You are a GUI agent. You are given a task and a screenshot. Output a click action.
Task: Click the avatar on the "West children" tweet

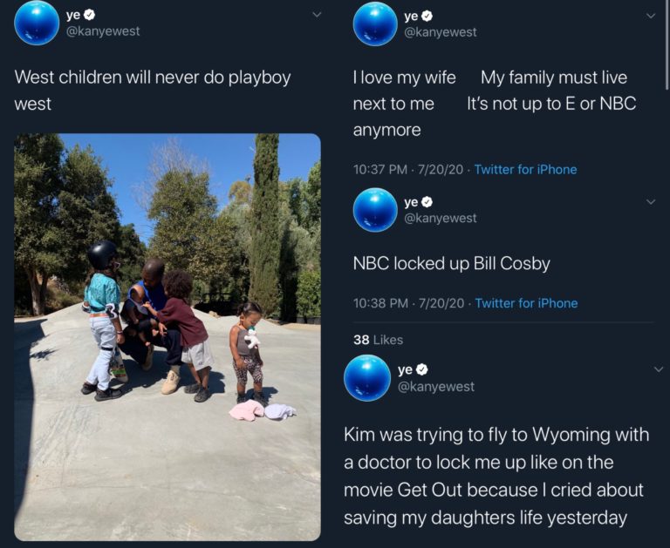coord(38,23)
